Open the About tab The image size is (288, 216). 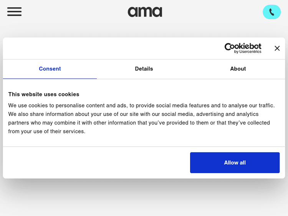click(x=238, y=69)
